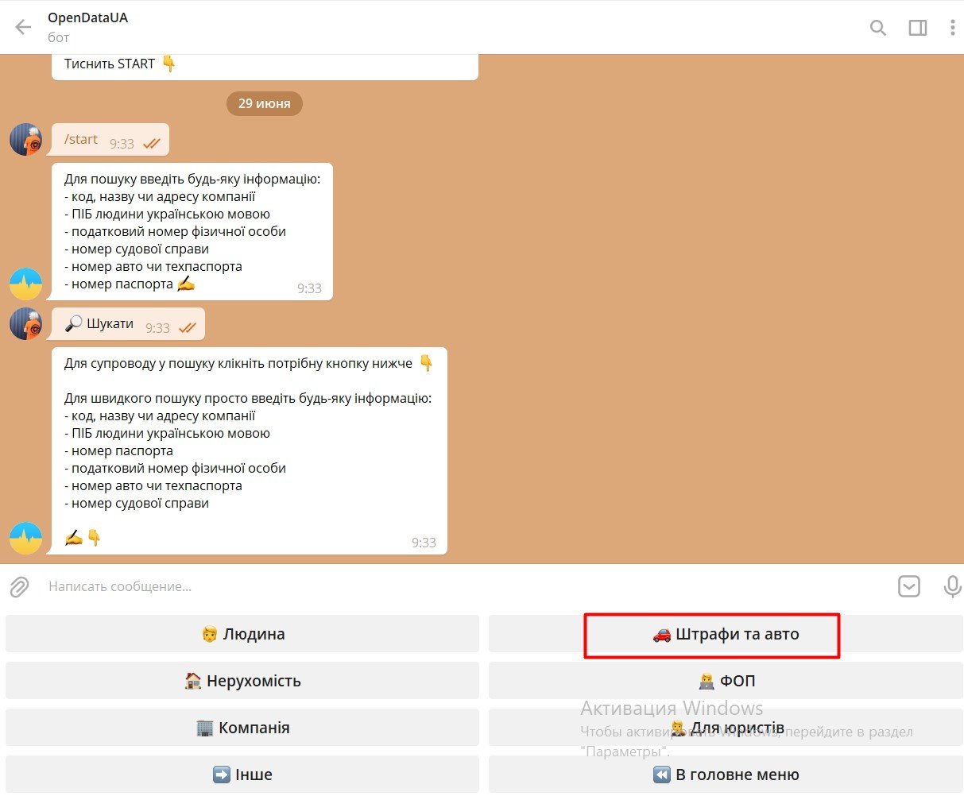Choose the Нерухомість keyboard button
Viewport: 964px width, 796px height.
click(x=242, y=681)
